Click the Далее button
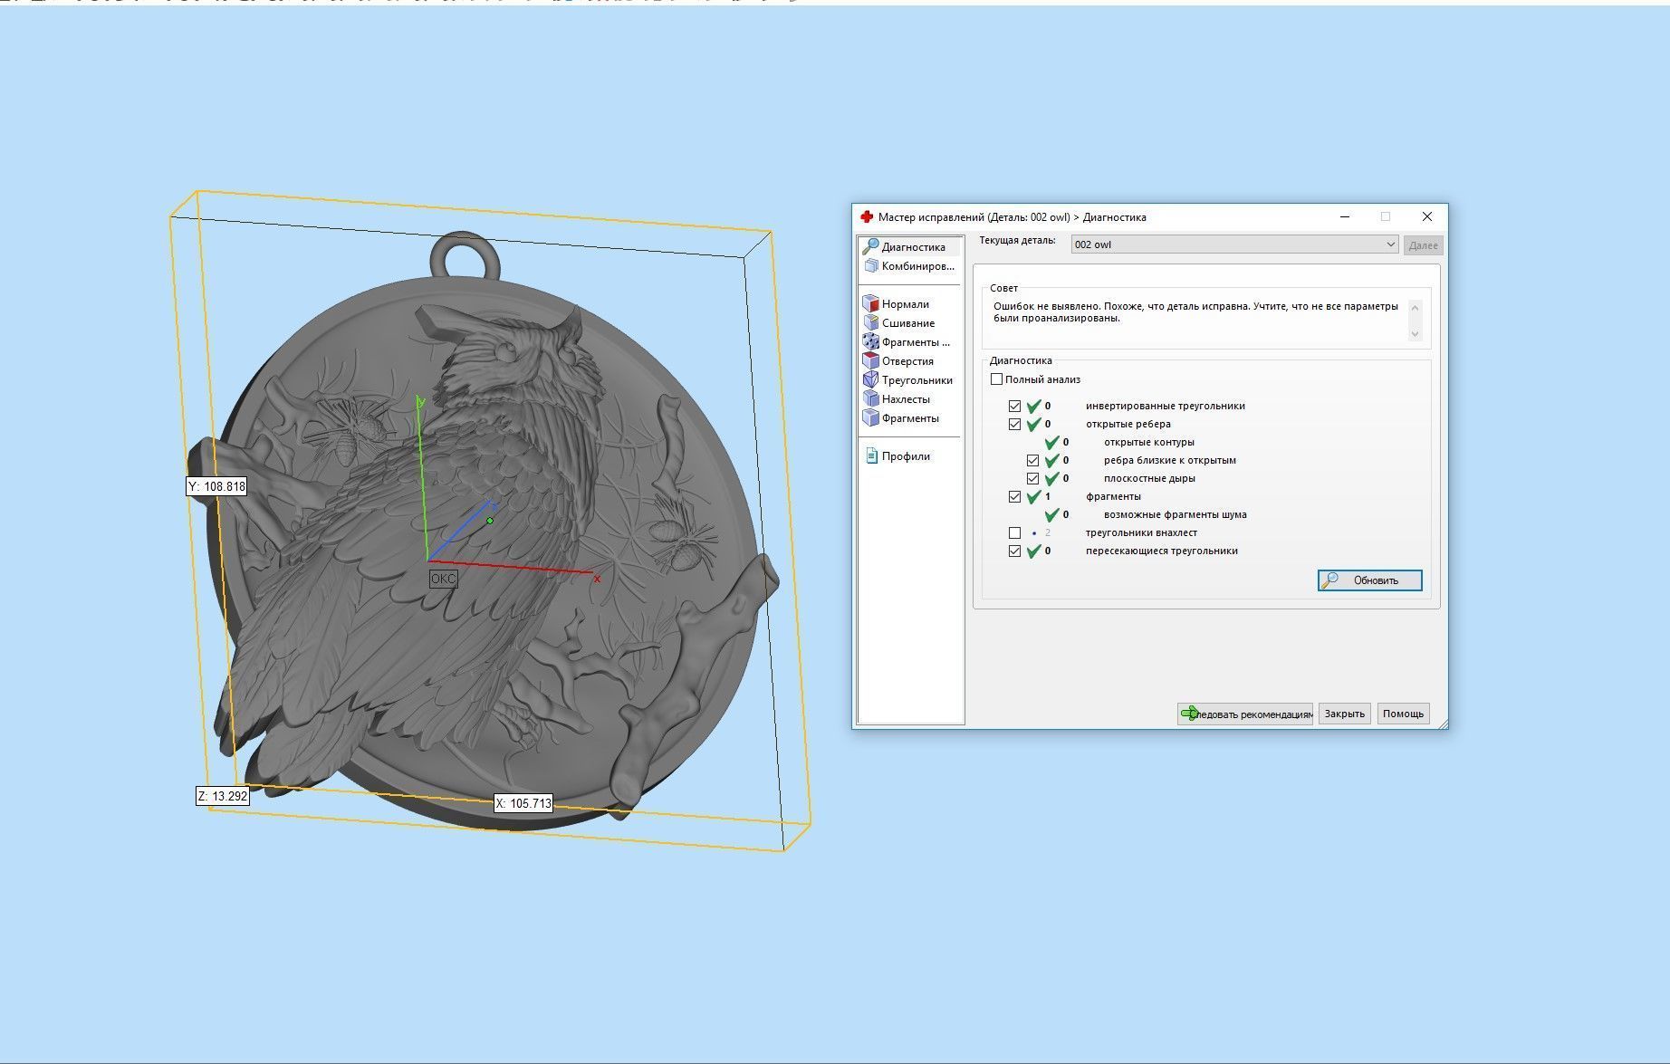Screen dimensions: 1670x1064 click(1423, 245)
